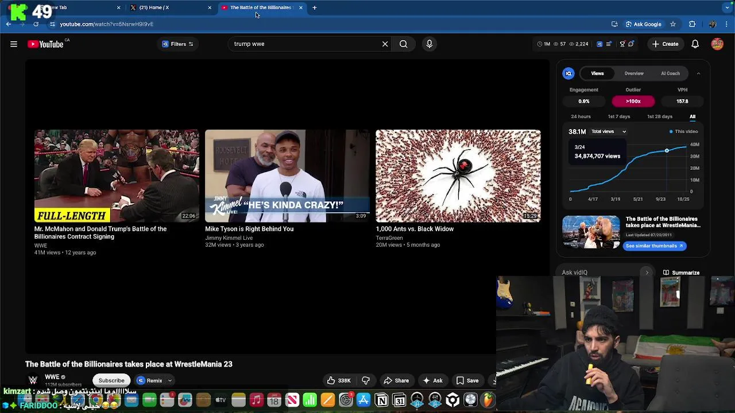
Task: Open the 1,000 Ants vs. Black Widow thumbnail
Action: [458, 176]
